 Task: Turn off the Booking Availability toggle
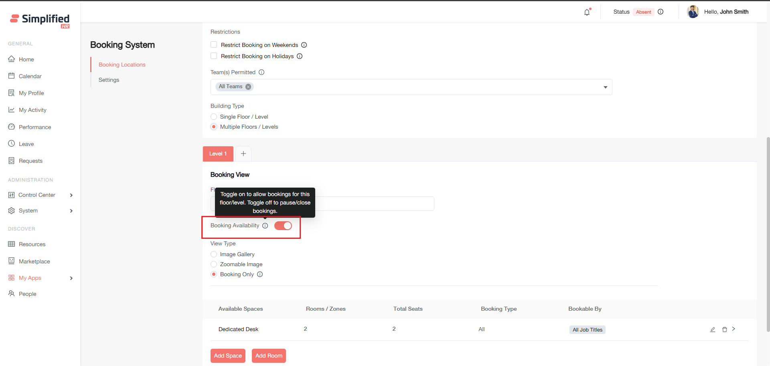[283, 226]
